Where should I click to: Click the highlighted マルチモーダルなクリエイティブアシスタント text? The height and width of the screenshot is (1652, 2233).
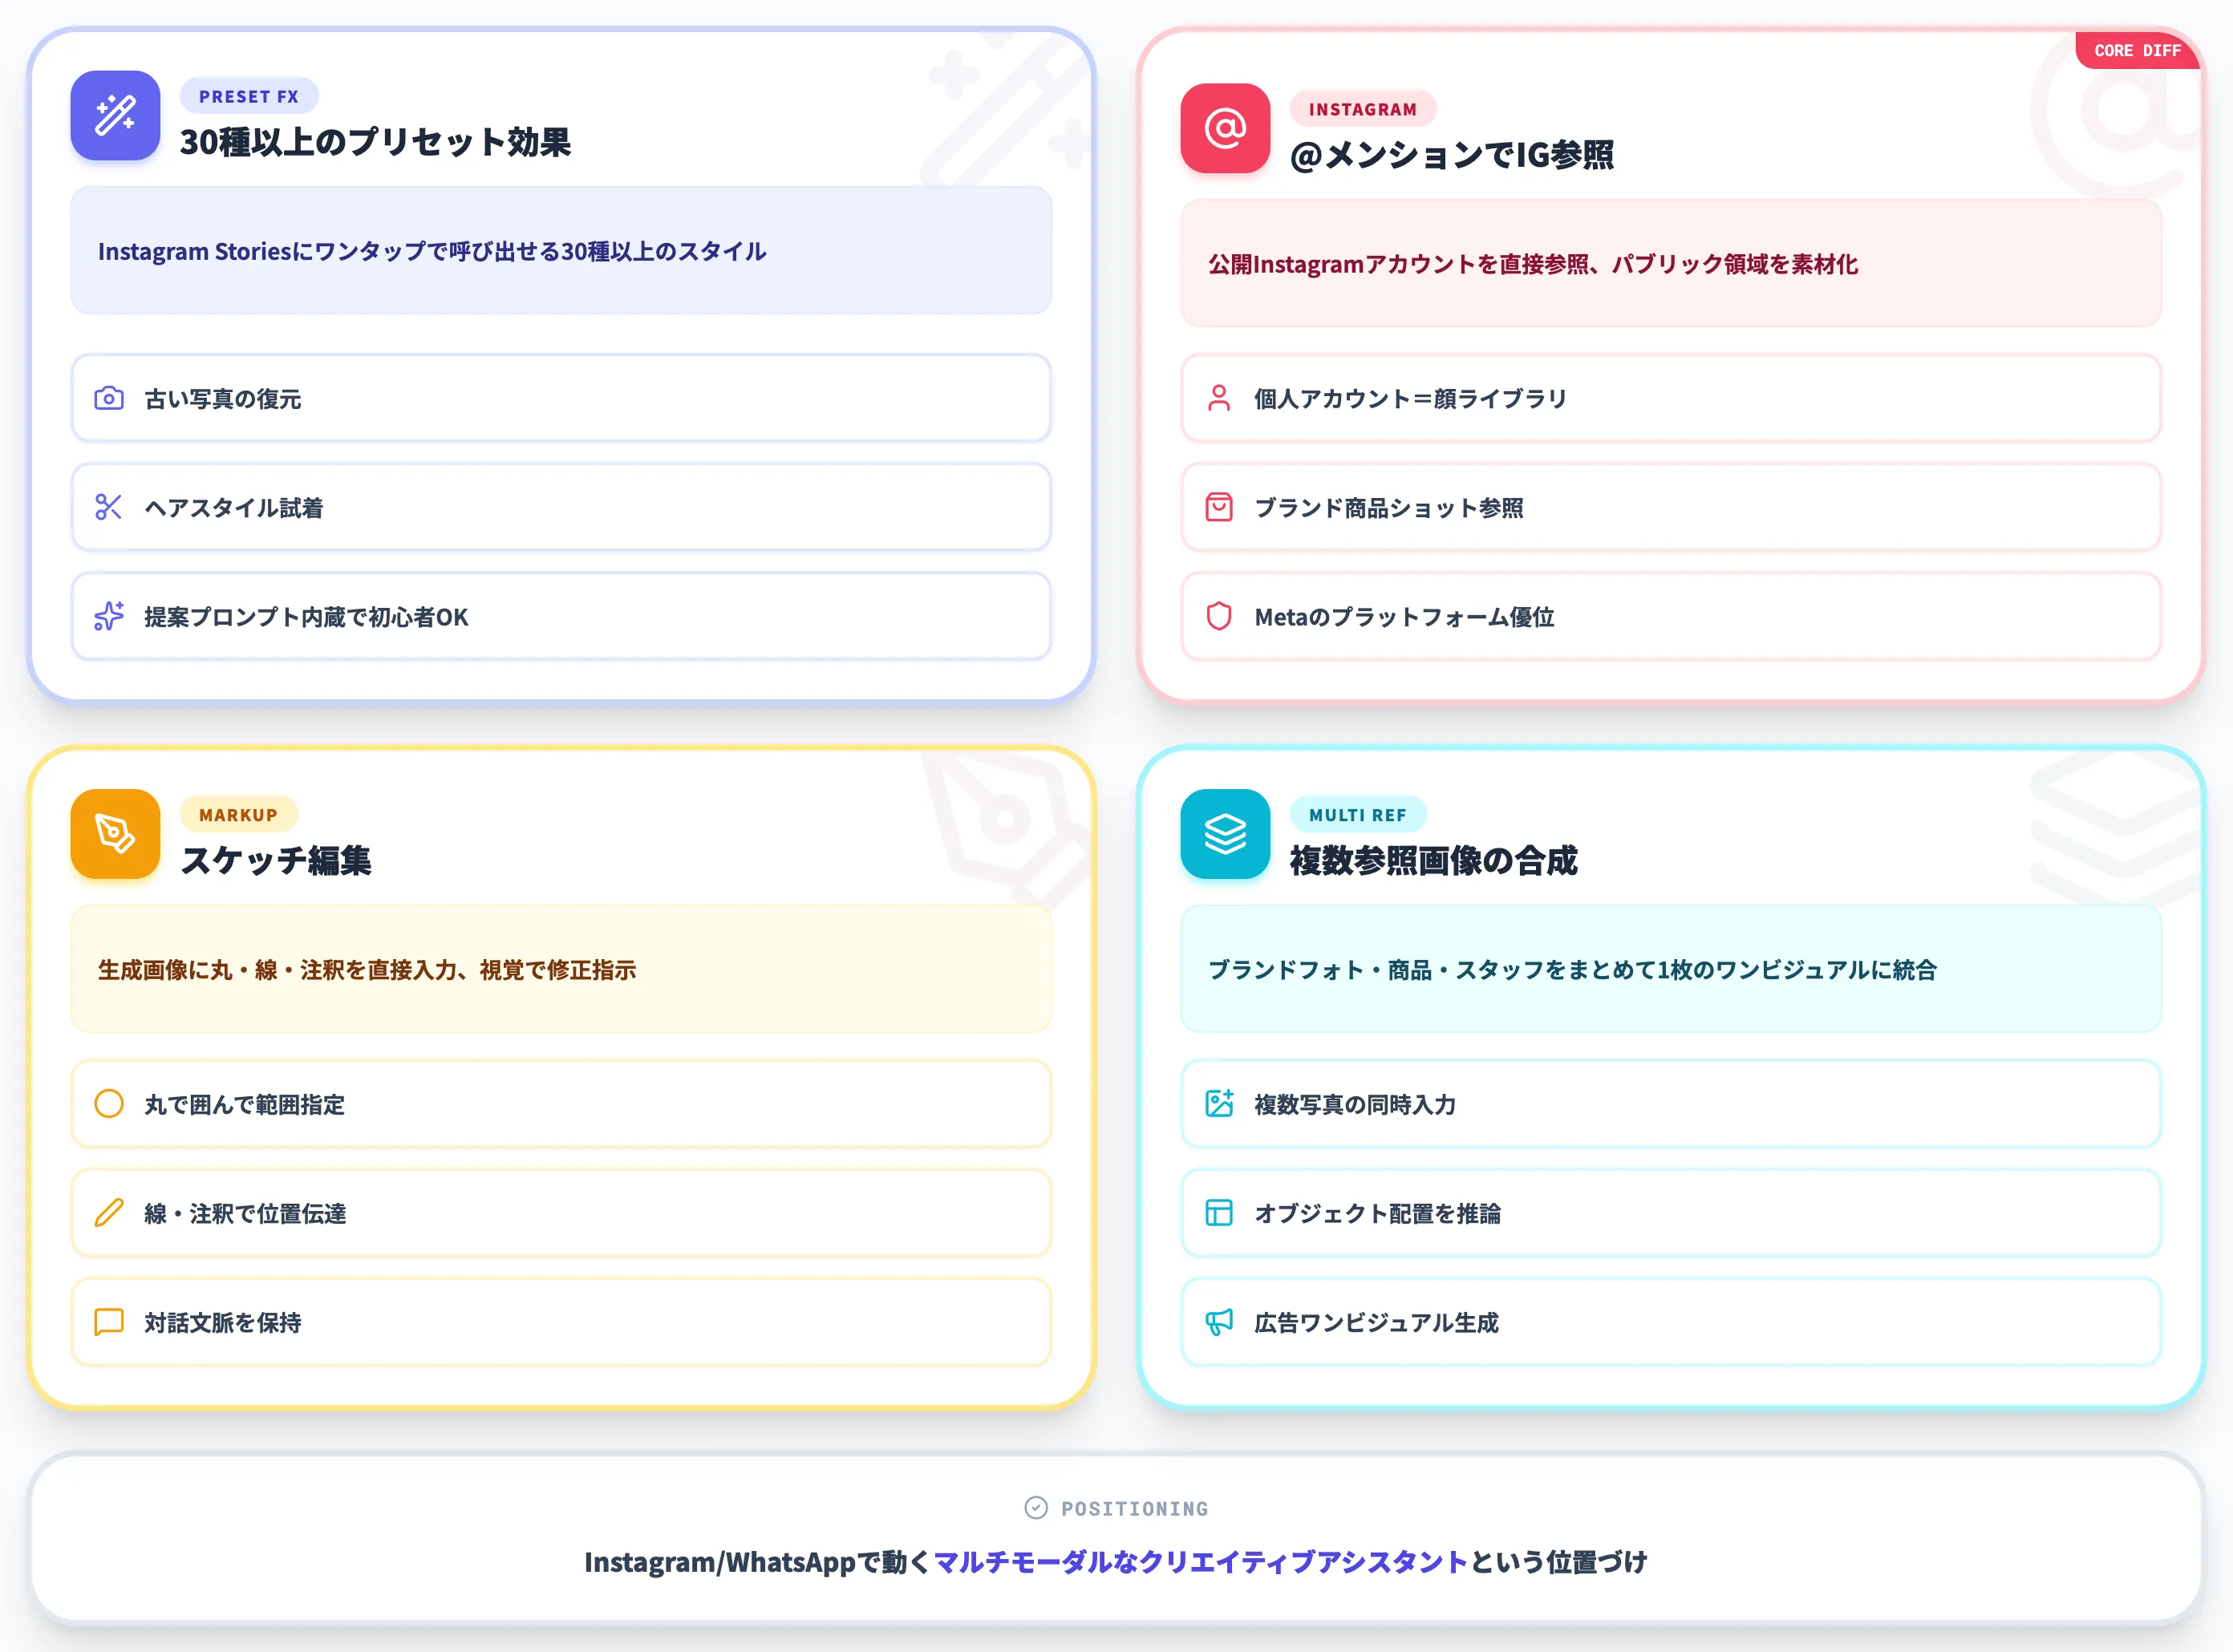tap(1201, 1562)
